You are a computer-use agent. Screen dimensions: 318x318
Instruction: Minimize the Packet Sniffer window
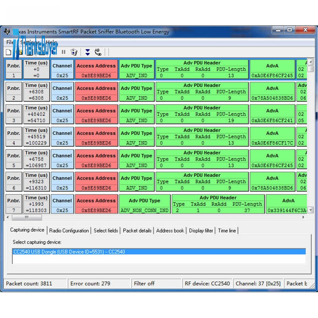tap(278, 30)
